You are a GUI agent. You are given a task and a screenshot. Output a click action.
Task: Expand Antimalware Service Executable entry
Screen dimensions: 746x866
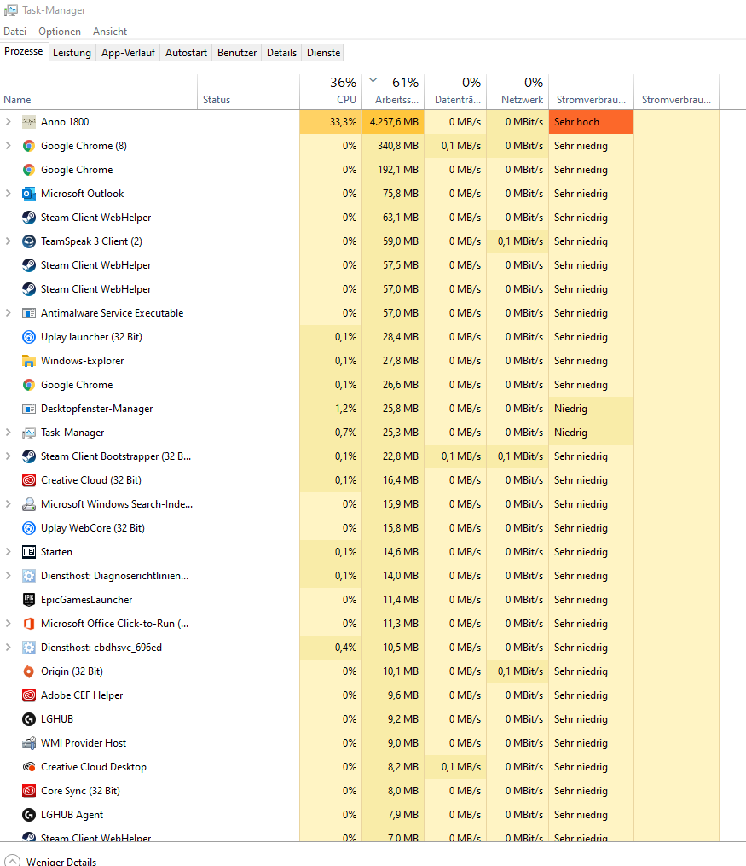tap(8, 313)
